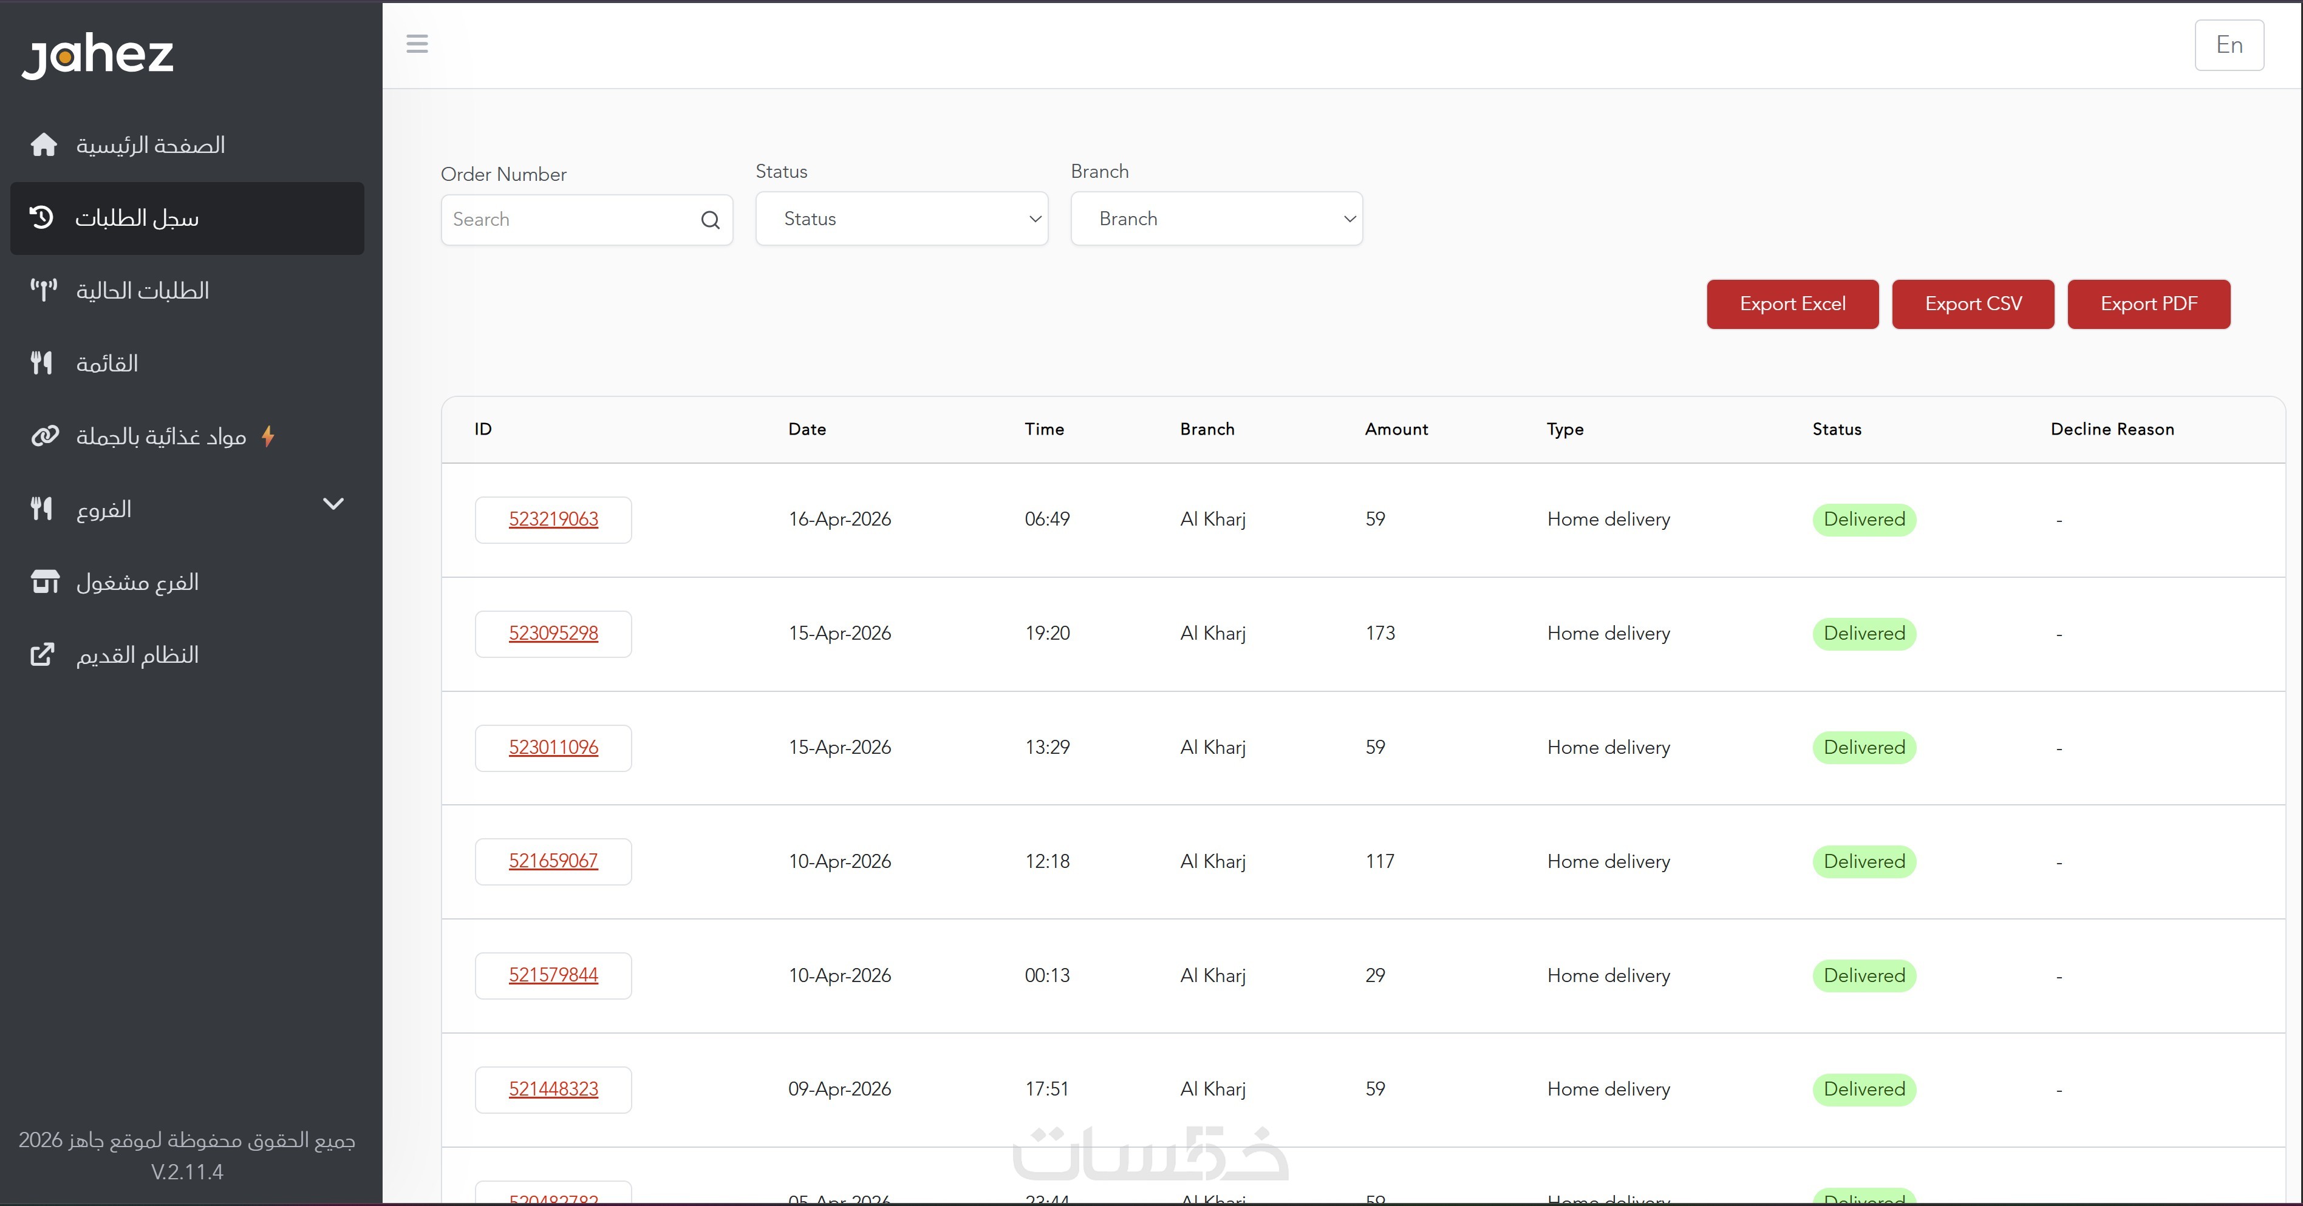This screenshot has width=2303, height=1206.
Task: Expand the الفروع branches submenu chevron
Action: (x=333, y=505)
